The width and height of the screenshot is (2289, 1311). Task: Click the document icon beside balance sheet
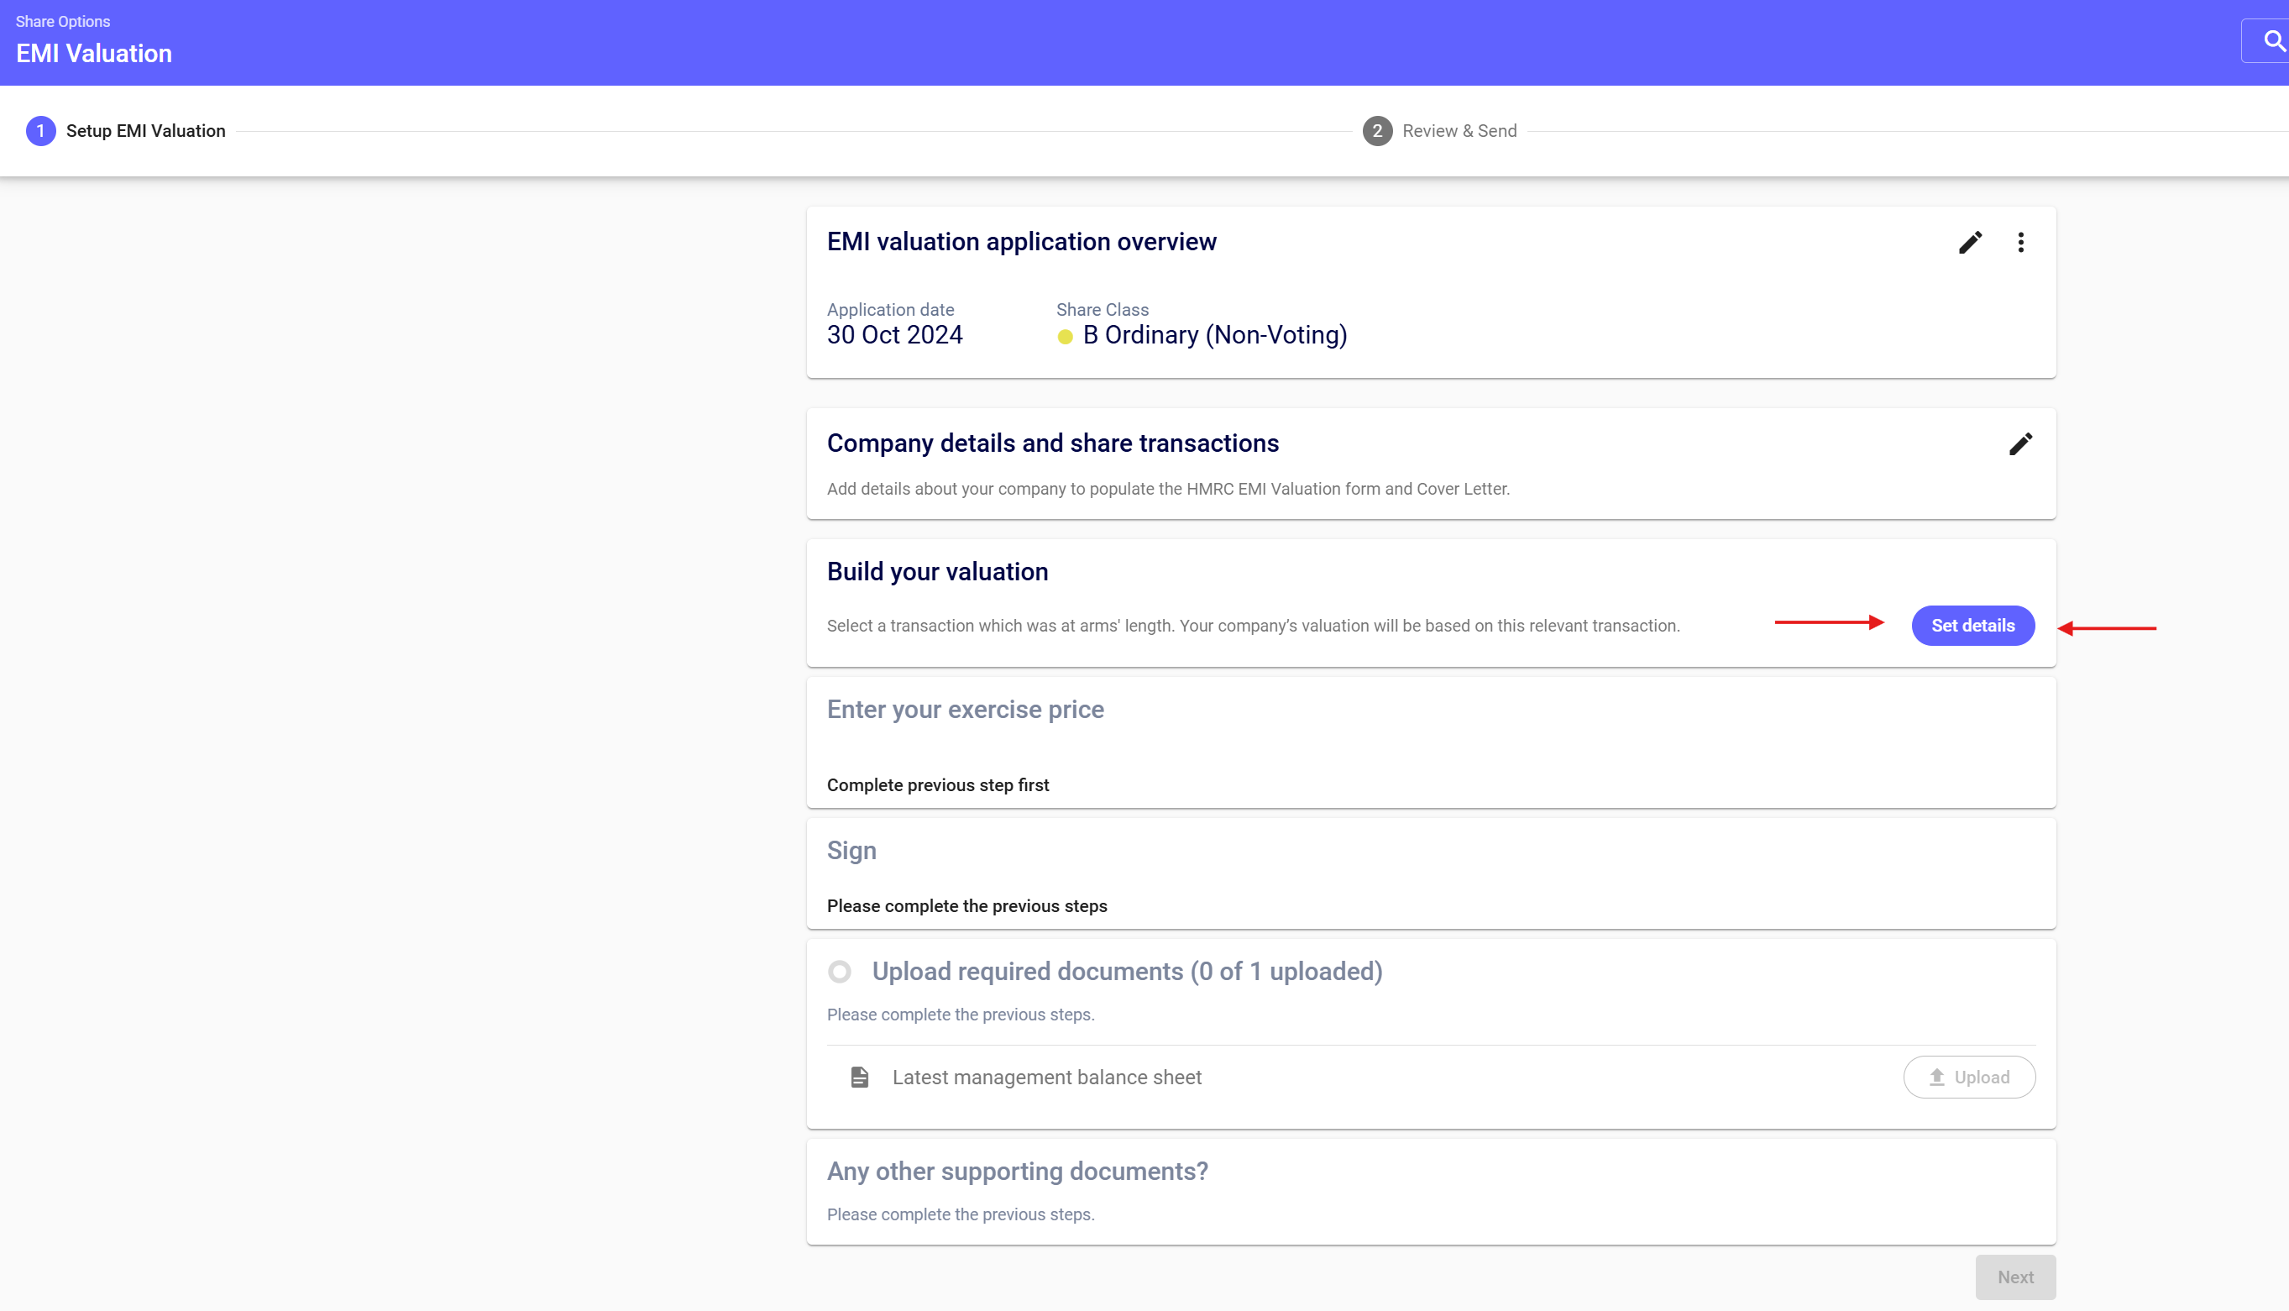(x=860, y=1077)
